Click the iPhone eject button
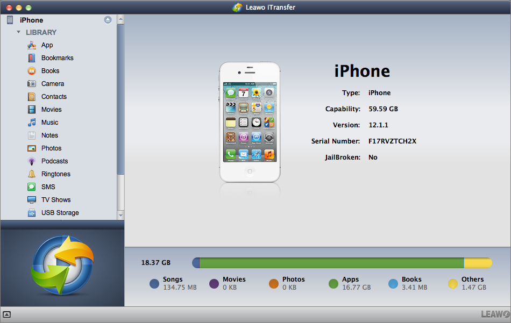Screen dimensions: 511x323 [x=108, y=20]
